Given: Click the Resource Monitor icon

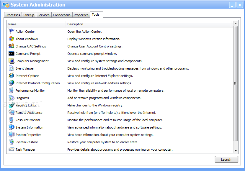Looking at the screenshot, I should (12, 120).
